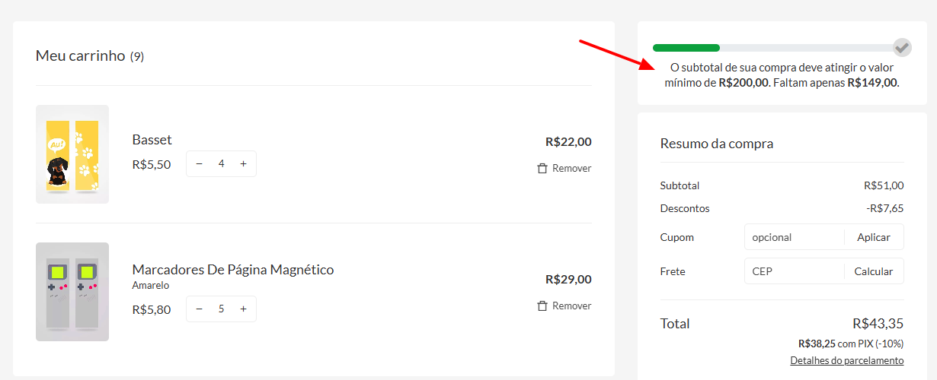
Task: Calculate shipping with Calcular button
Action: [x=873, y=271]
